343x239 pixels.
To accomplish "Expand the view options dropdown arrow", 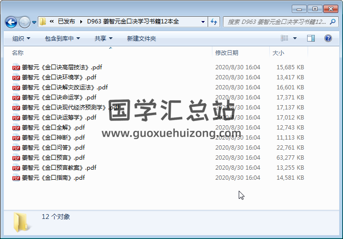I will [x=295, y=38].
